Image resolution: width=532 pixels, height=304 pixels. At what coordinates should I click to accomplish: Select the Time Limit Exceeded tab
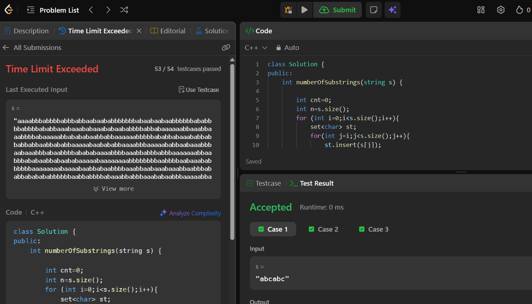(96, 31)
